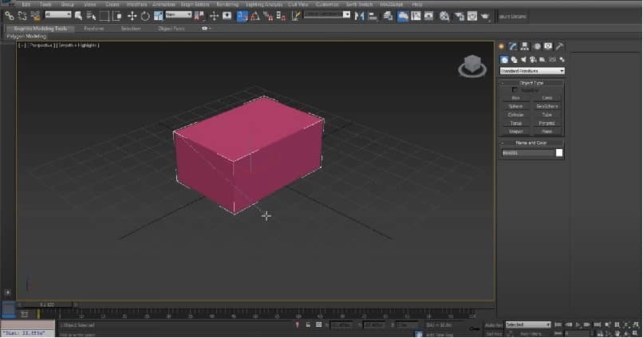Image resolution: width=643 pixels, height=338 pixels.
Task: Select the Unlink Selection tool icon
Action: pyautogui.click(x=22, y=16)
